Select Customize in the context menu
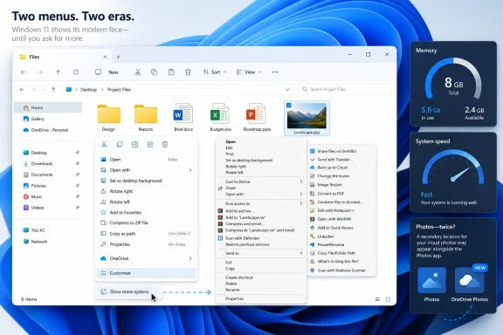Image resolution: width=503 pixels, height=335 pixels. pyautogui.click(x=147, y=273)
